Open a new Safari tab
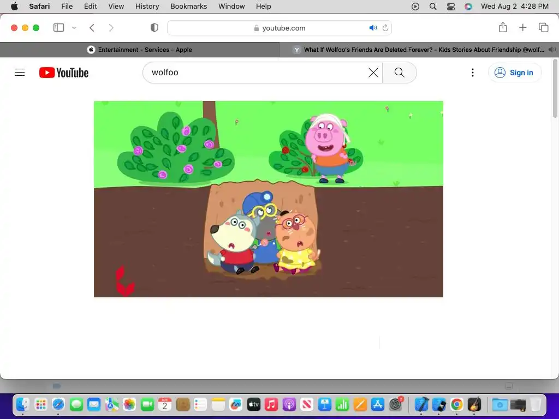This screenshot has width=559, height=419. pos(522,27)
